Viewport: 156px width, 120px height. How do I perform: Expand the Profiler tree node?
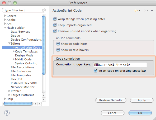[9, 91]
